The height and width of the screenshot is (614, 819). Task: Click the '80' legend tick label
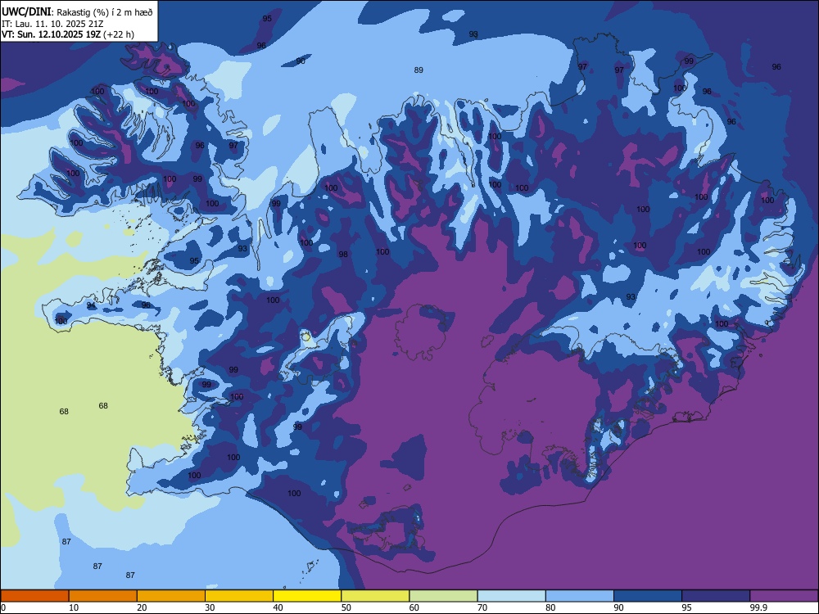pos(550,607)
